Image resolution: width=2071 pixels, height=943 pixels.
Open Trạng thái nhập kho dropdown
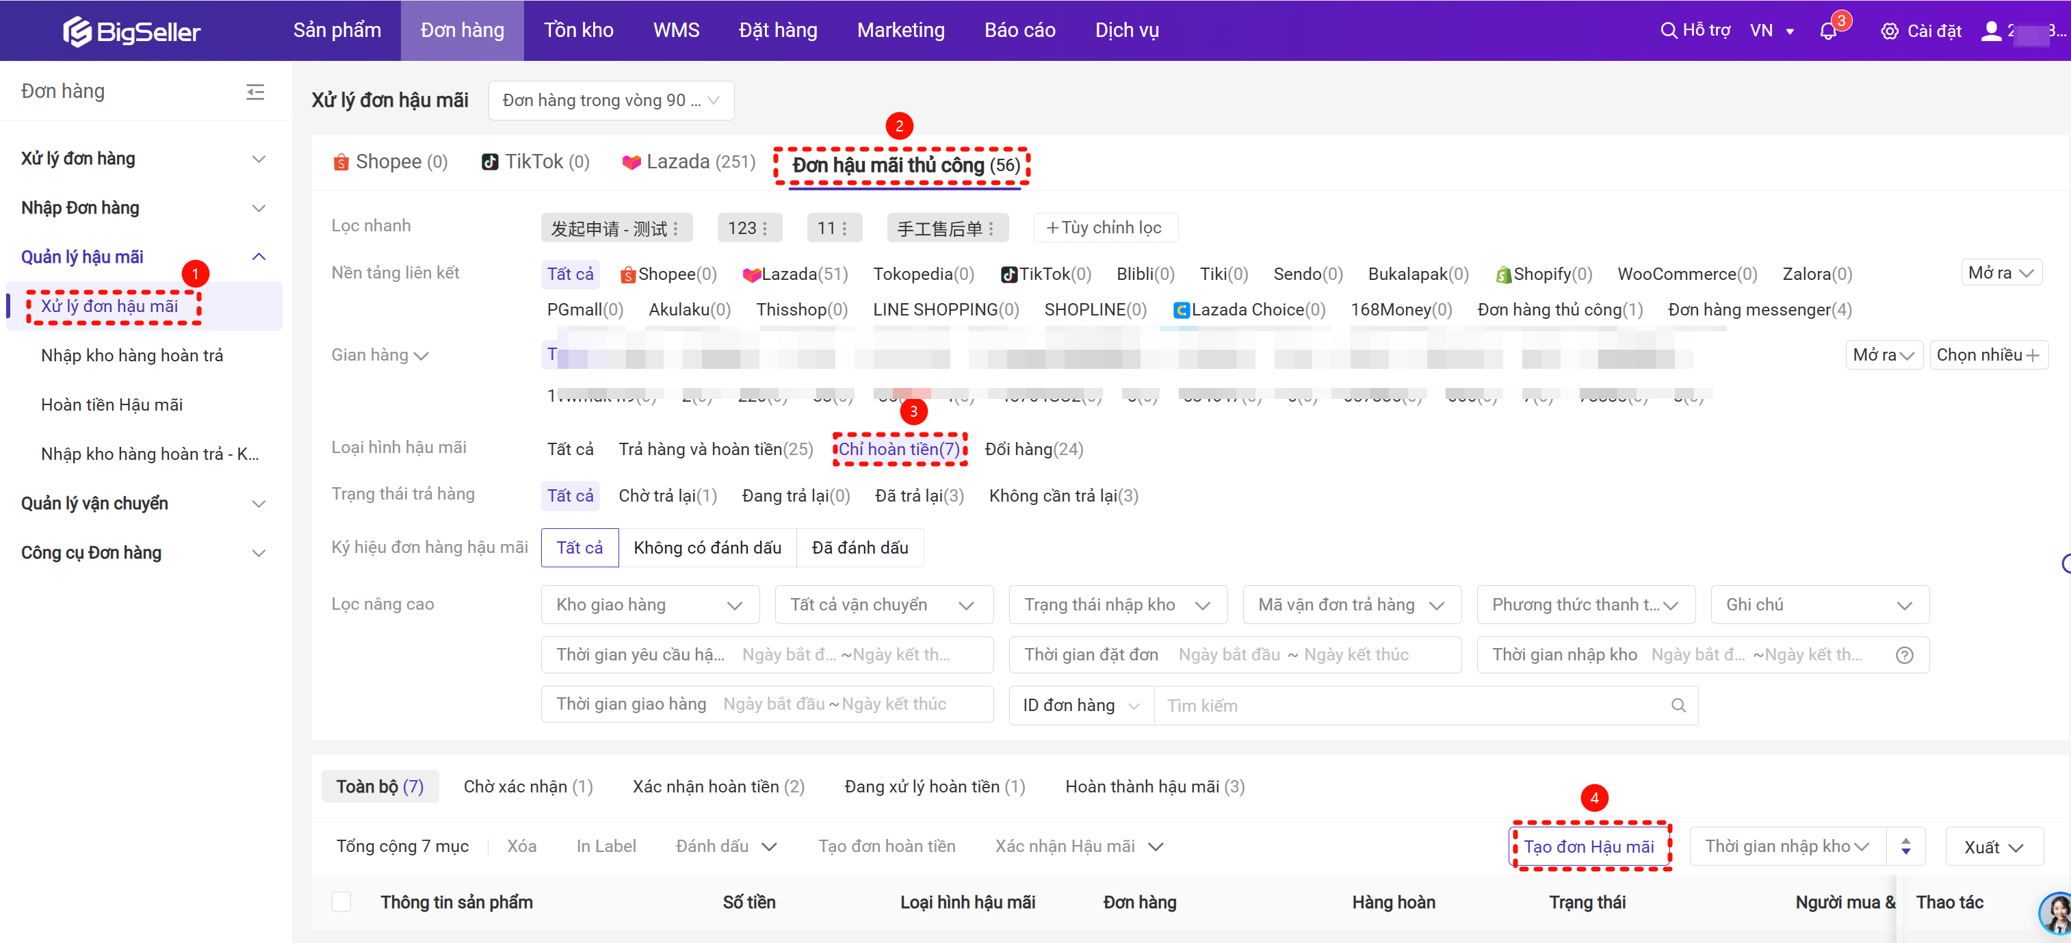1117,604
